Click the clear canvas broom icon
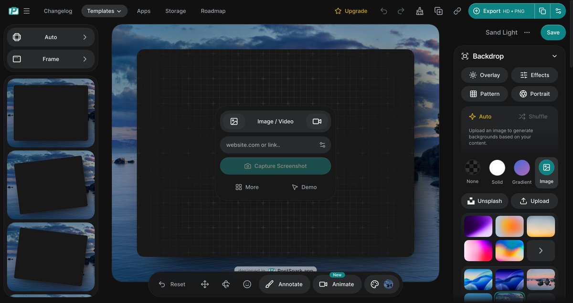573x303 pixels. [x=420, y=11]
